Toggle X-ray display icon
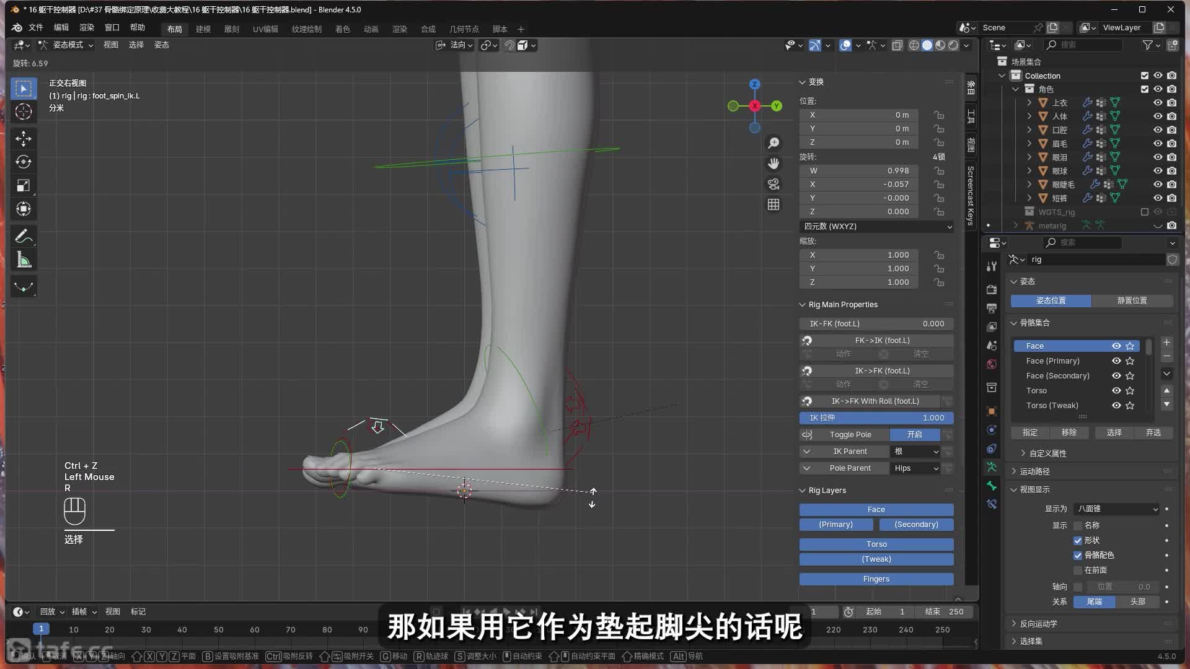Image resolution: width=1190 pixels, height=669 pixels. [x=897, y=45]
